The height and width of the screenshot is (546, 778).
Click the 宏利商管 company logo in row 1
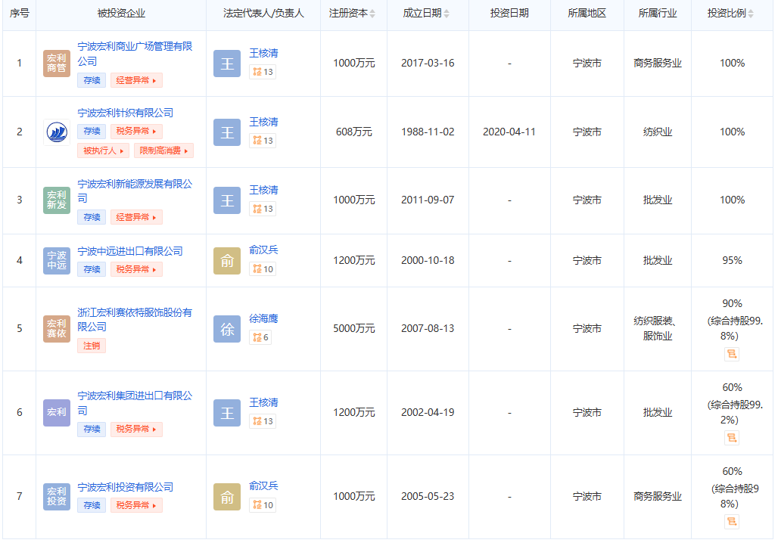click(x=57, y=64)
